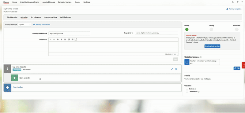
Task: Click the Update message info icon
Action: (201, 57)
